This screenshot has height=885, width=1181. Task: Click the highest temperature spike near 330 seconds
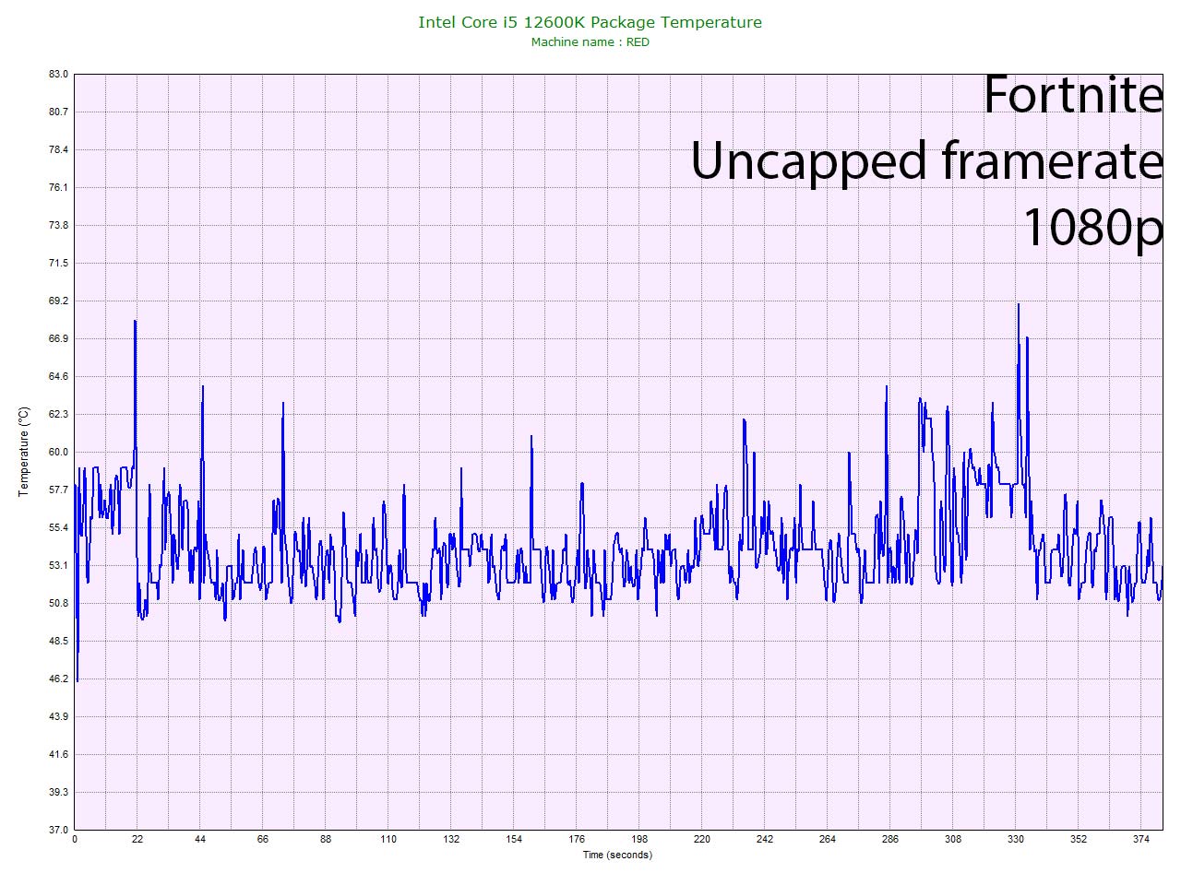[1018, 304]
